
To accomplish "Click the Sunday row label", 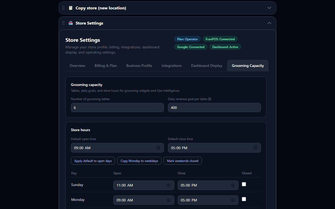I will tap(77, 185).
